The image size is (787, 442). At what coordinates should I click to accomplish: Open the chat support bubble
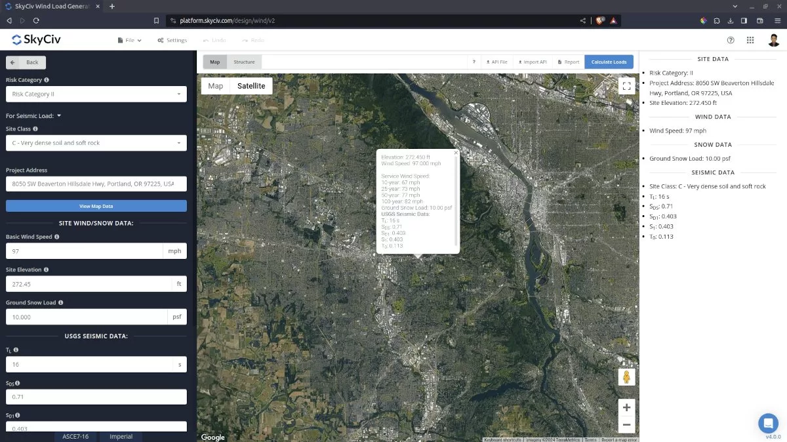click(768, 423)
